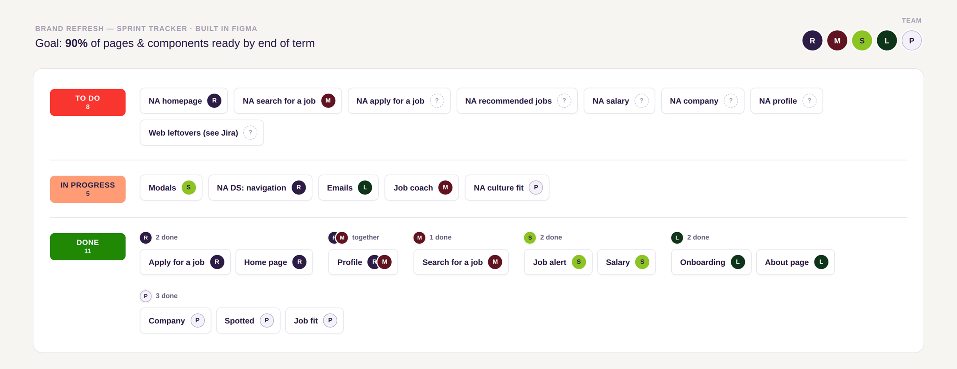Image resolution: width=957 pixels, height=369 pixels.
Task: Click the Onboarding done card
Action: pos(711,262)
